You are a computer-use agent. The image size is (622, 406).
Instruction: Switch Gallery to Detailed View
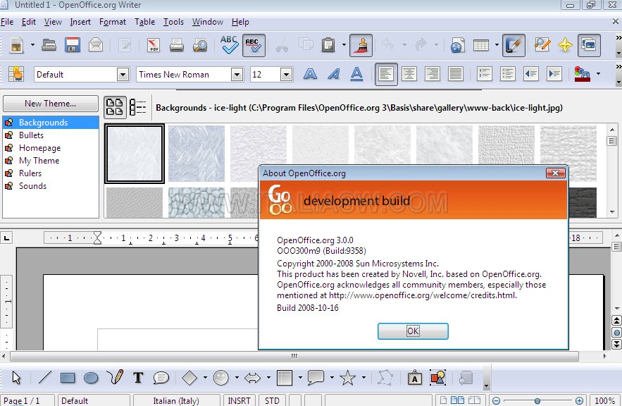[x=138, y=107]
